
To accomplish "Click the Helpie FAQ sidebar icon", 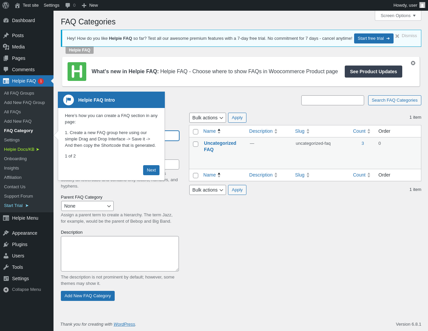I will click(6, 81).
